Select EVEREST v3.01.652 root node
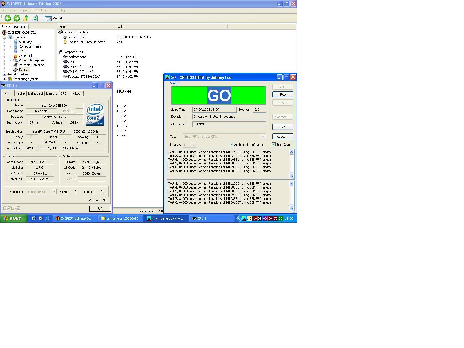The image size is (464, 348). coord(22,32)
